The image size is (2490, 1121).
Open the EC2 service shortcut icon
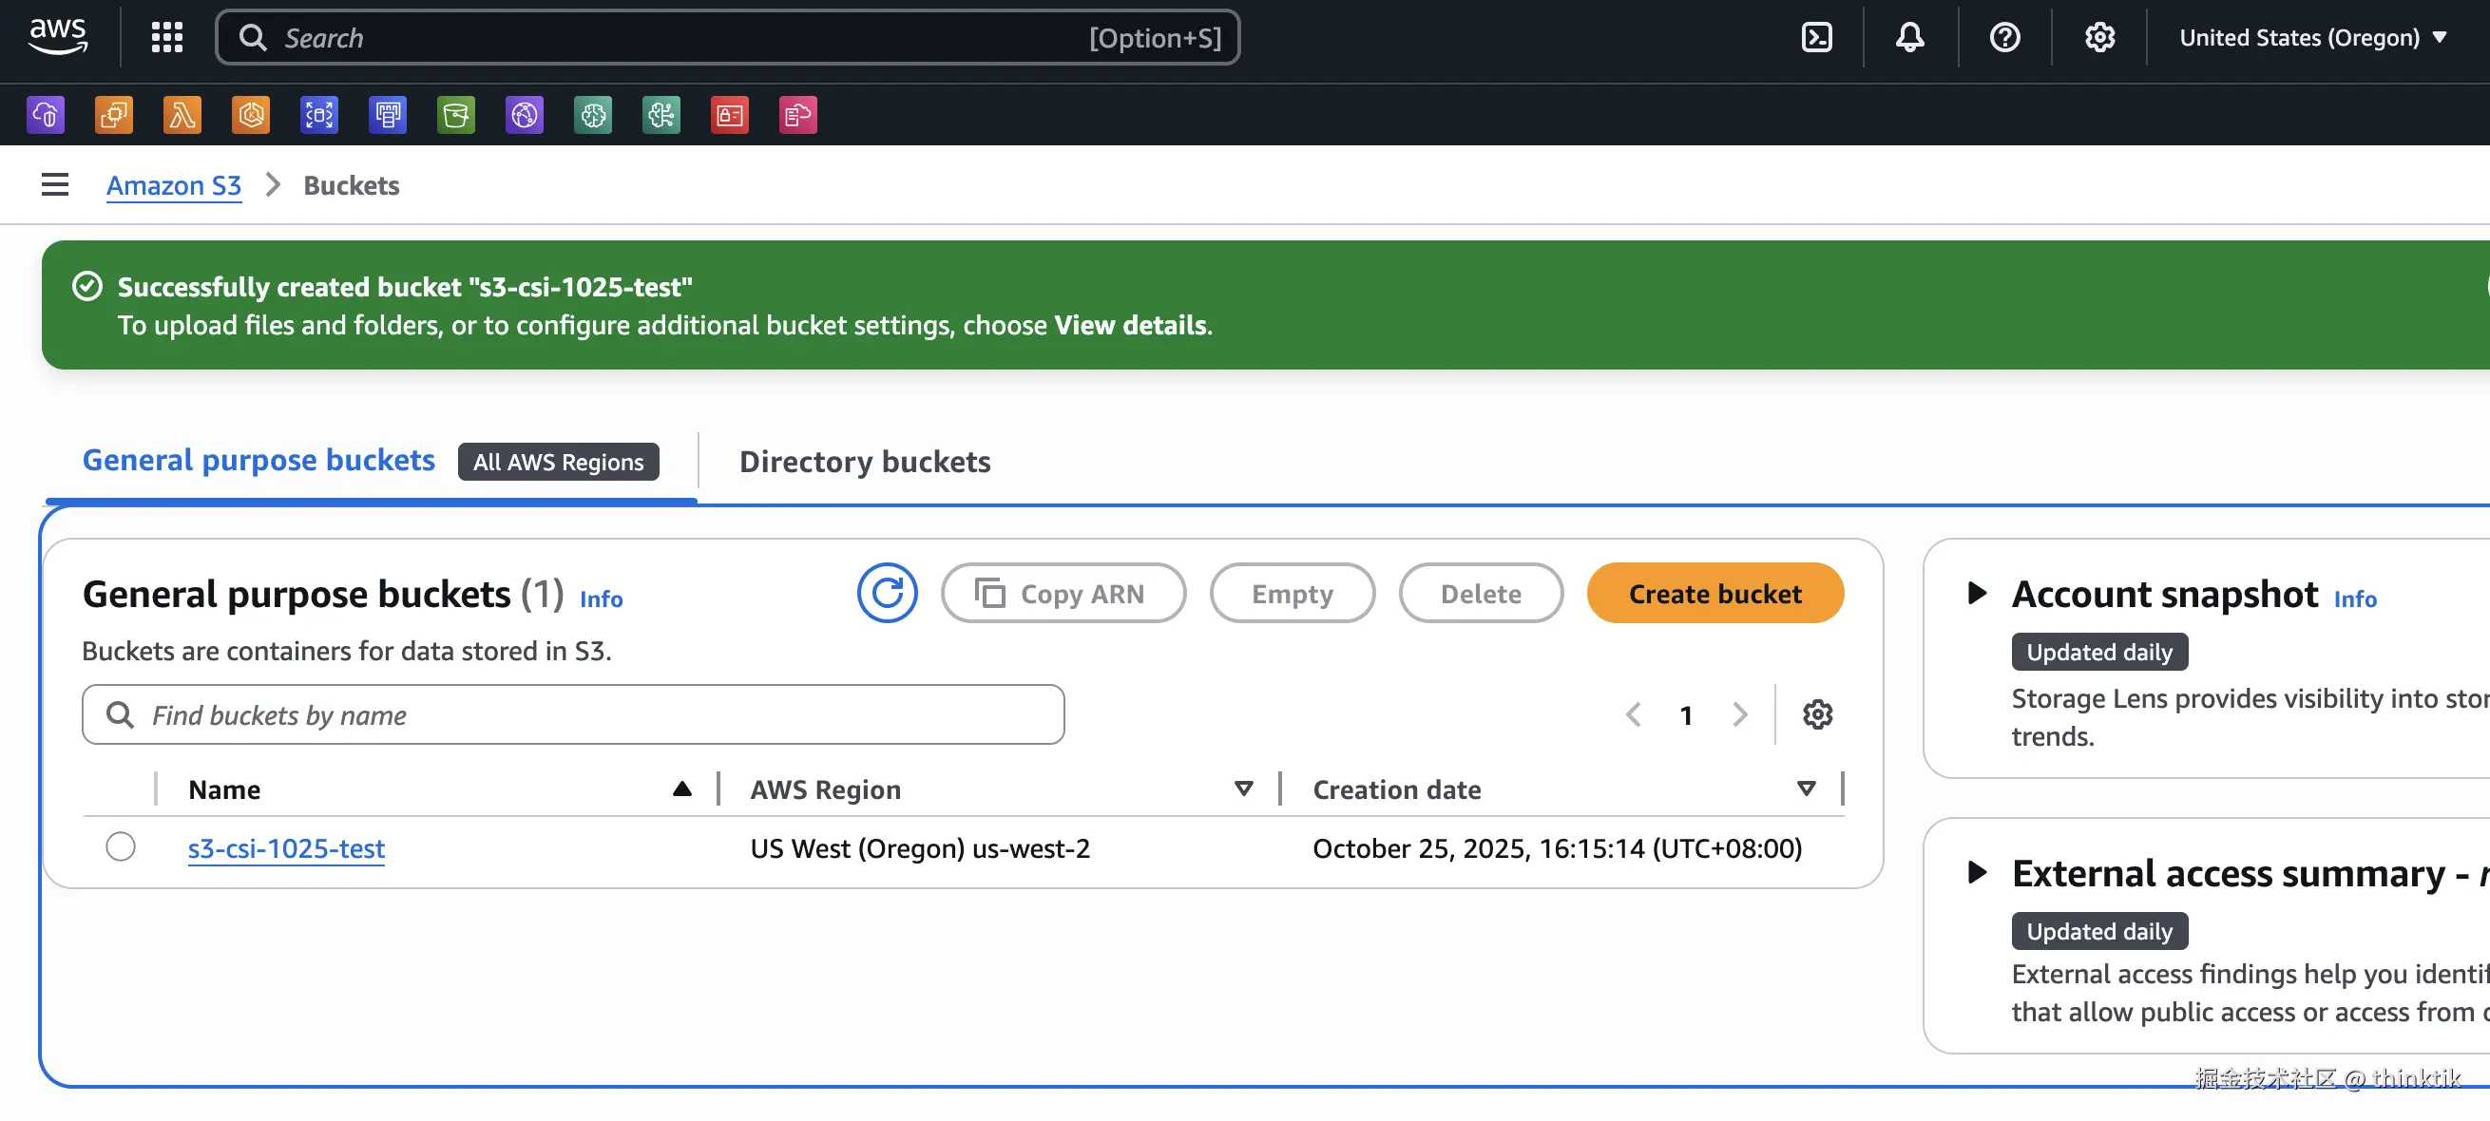click(113, 115)
